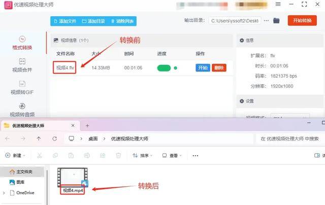Screen dimensions: 325x205
Task: Click the 进度 column header
Action: click(161, 54)
